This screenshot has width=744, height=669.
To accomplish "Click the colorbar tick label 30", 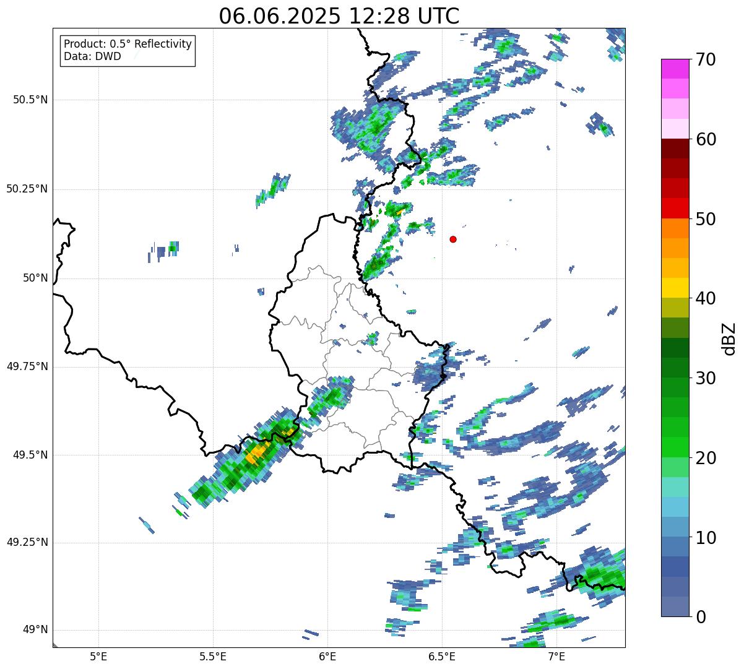I will point(706,378).
